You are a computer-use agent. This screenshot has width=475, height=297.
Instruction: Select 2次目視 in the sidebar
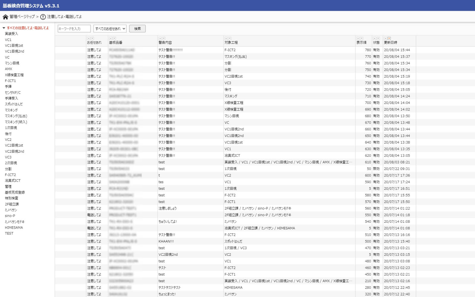11,163
